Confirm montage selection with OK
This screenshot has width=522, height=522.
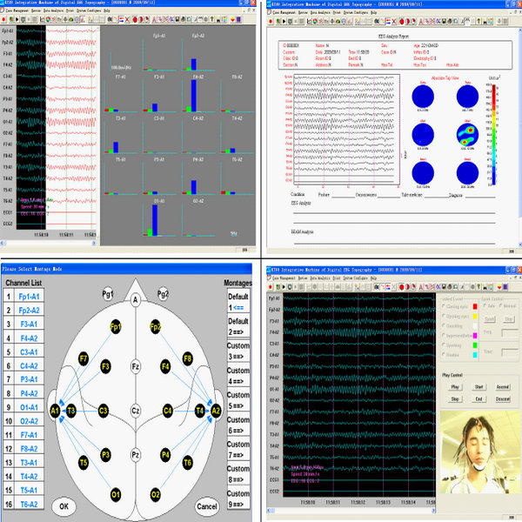coord(62,505)
